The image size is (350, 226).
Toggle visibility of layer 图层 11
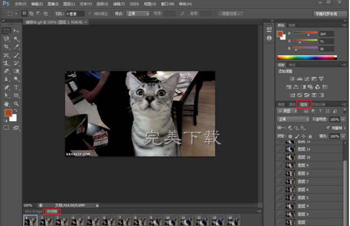280,149
